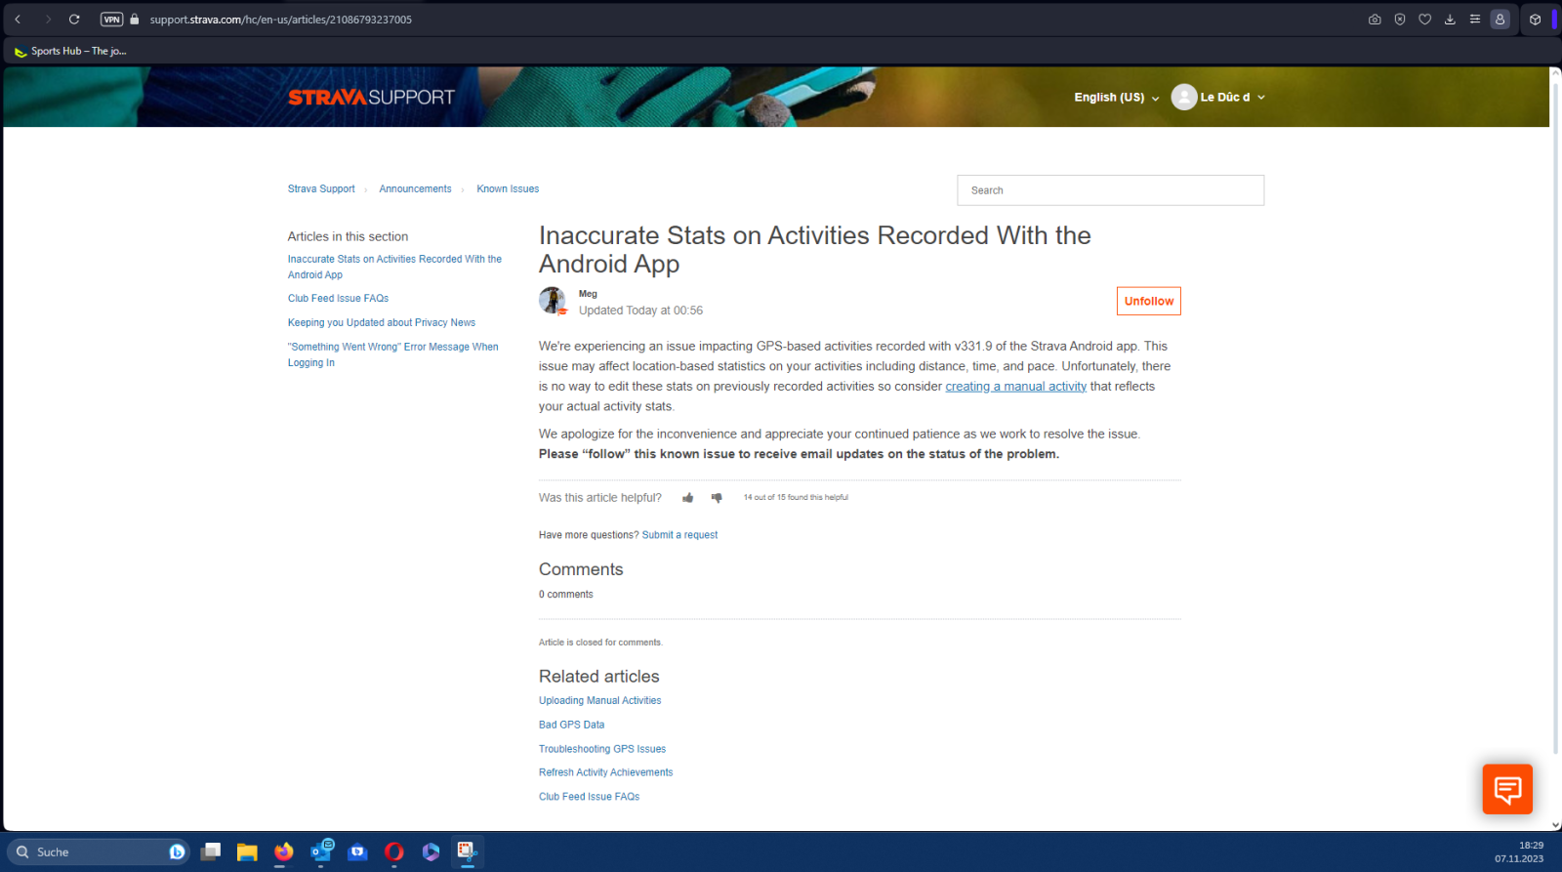Open sidebar article 'Inaccurate Stats on Activities Recorded'

[394, 267]
